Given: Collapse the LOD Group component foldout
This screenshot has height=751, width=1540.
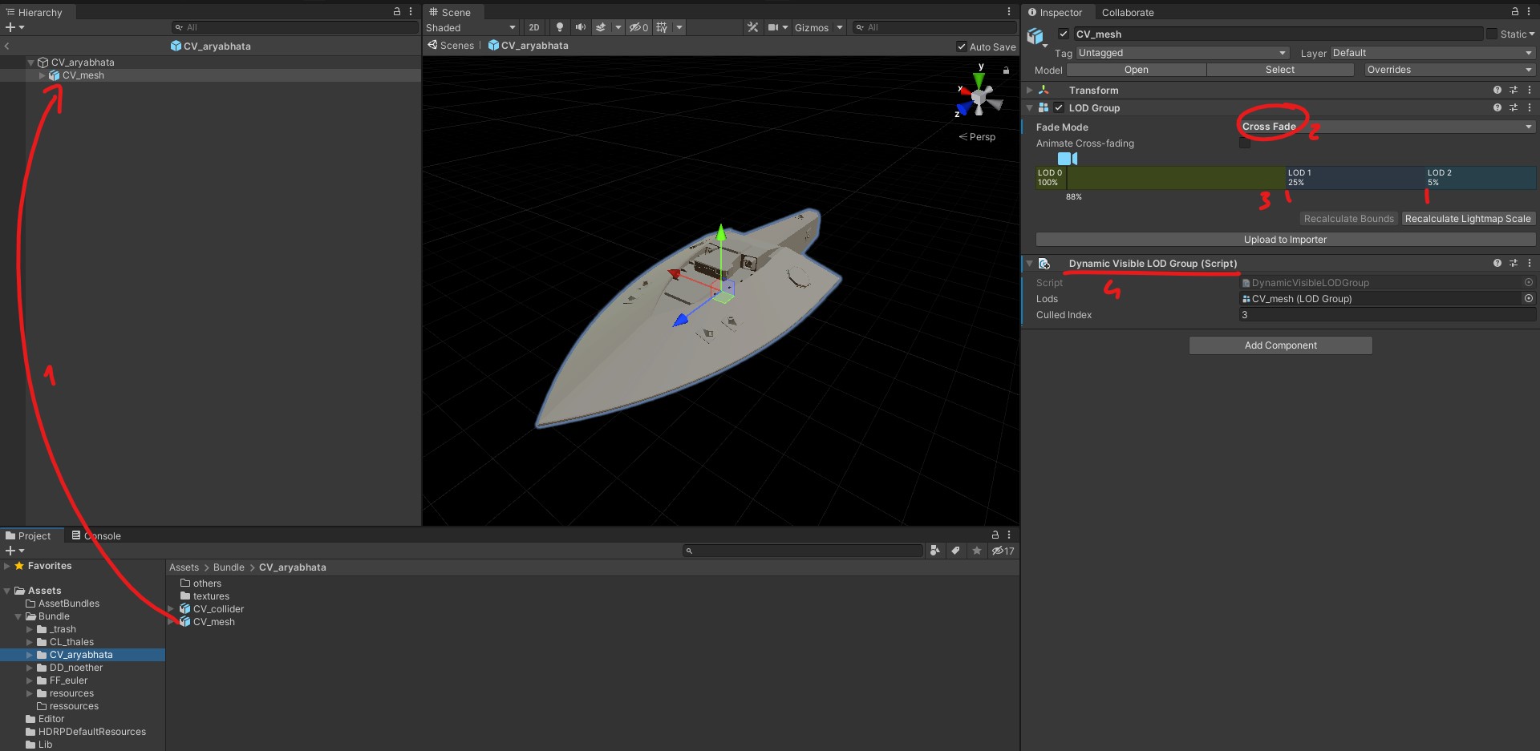Looking at the screenshot, I should pyautogui.click(x=1030, y=107).
